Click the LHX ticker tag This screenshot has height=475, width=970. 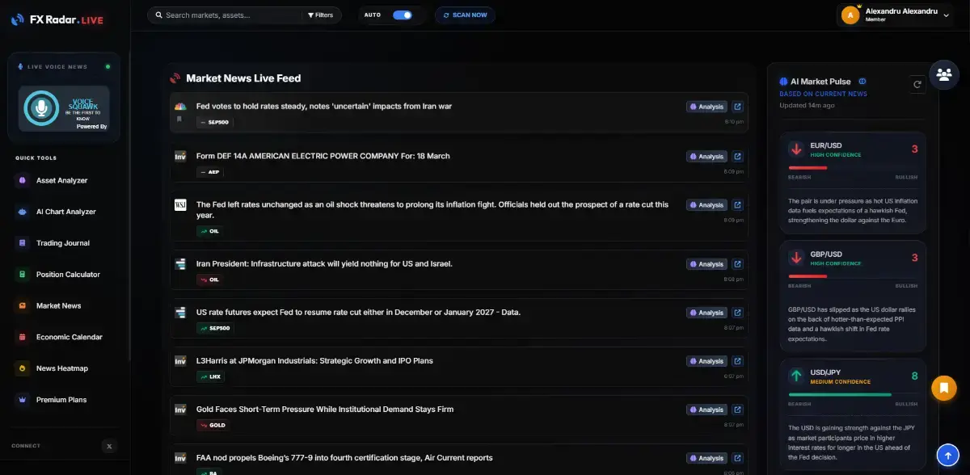pyautogui.click(x=210, y=376)
